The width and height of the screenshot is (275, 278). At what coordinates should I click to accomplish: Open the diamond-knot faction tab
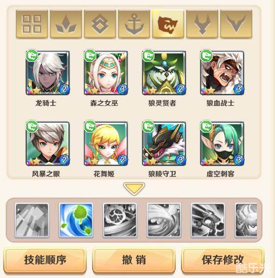(x=100, y=25)
